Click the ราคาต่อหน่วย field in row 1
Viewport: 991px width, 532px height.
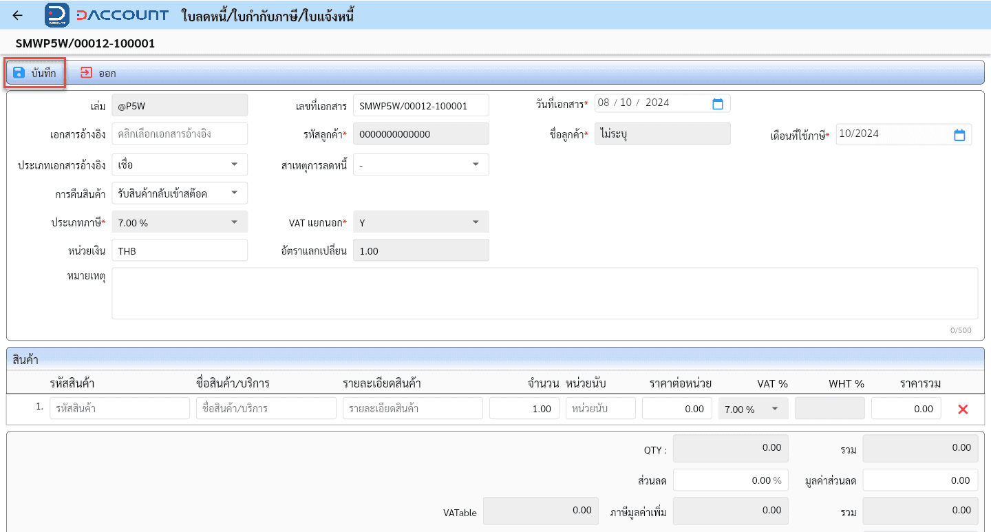(677, 408)
